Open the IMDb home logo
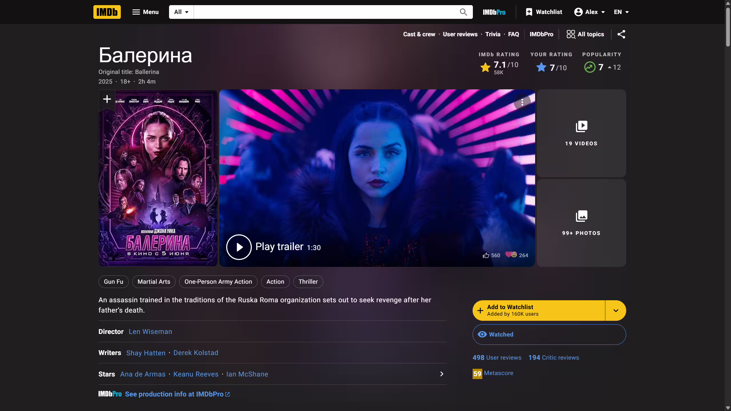 click(x=107, y=12)
